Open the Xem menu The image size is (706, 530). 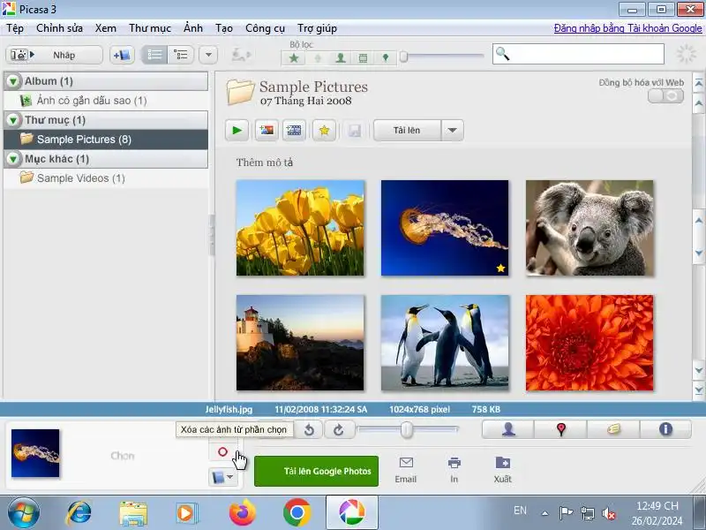[105, 28]
